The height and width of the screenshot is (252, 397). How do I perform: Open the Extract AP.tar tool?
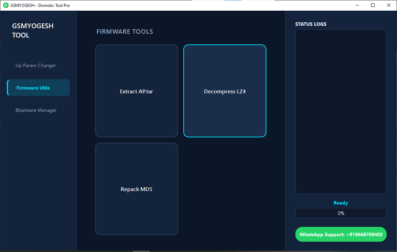(x=136, y=91)
